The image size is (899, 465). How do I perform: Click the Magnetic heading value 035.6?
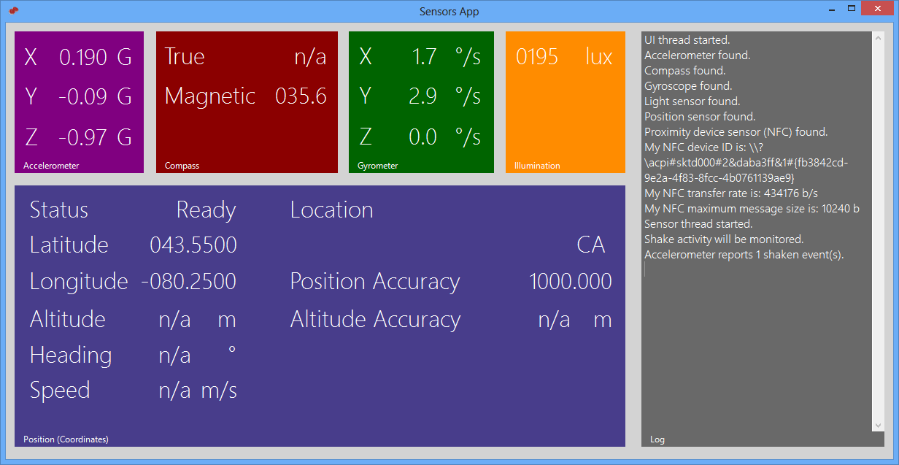301,96
